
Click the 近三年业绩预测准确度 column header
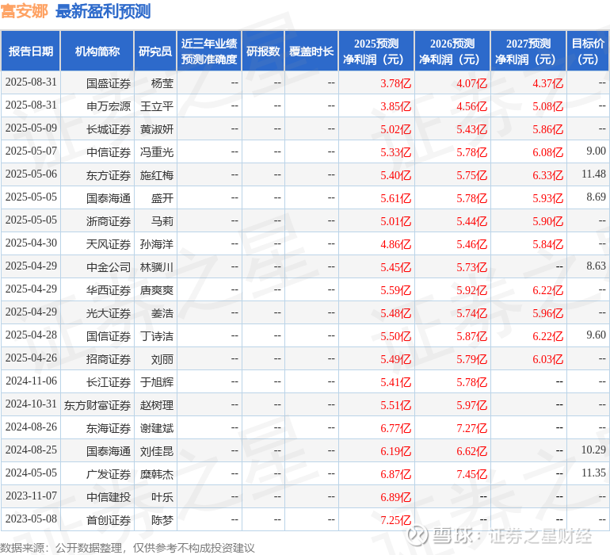[209, 51]
